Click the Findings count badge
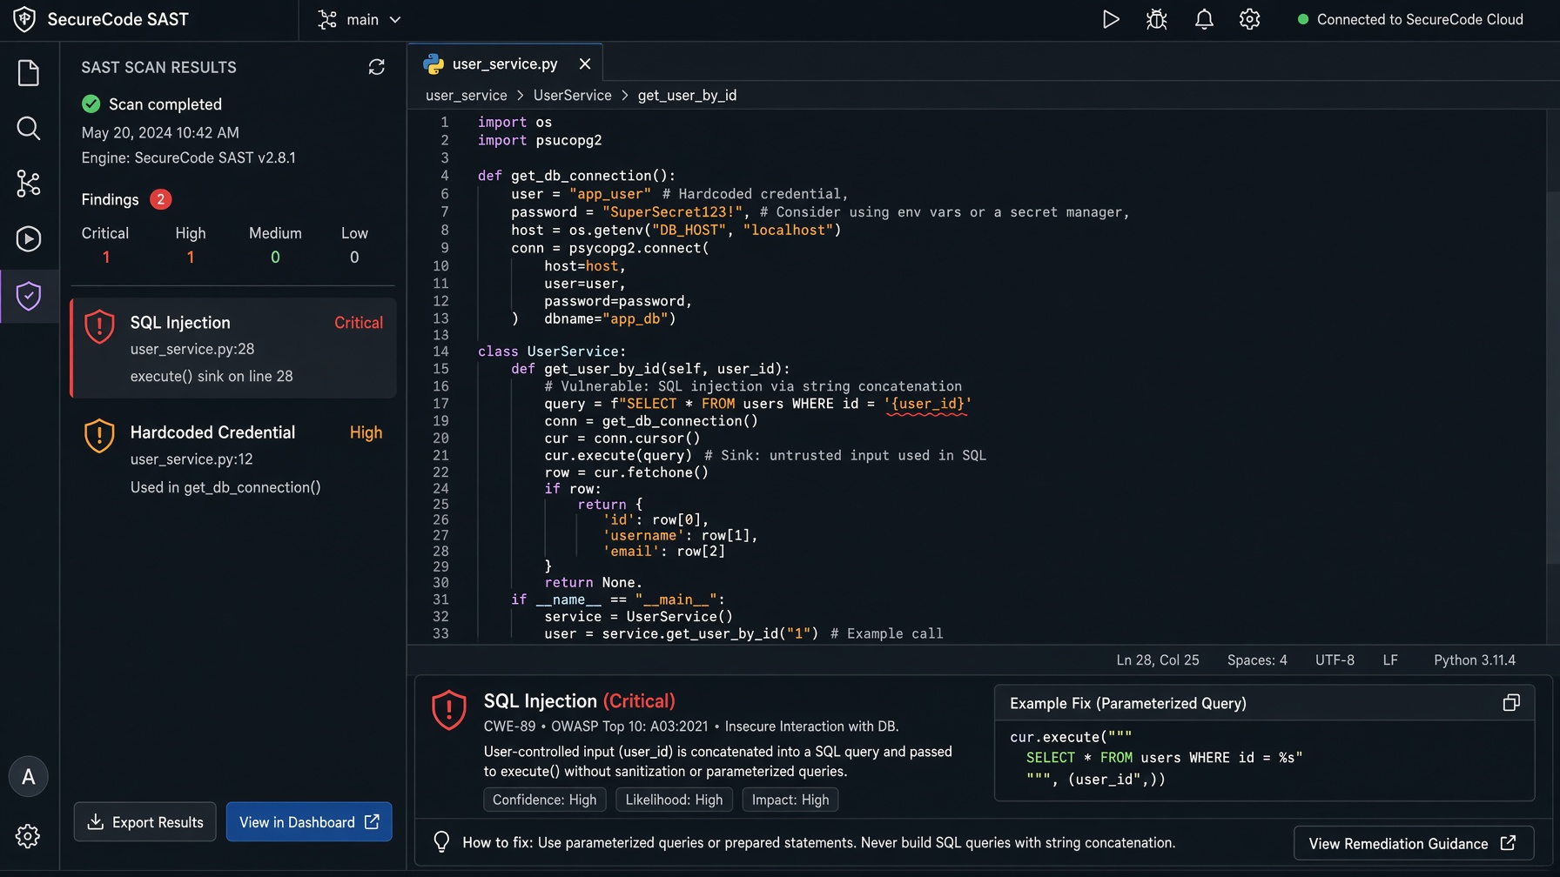Screen dimensions: 1560x877 coord(160,199)
